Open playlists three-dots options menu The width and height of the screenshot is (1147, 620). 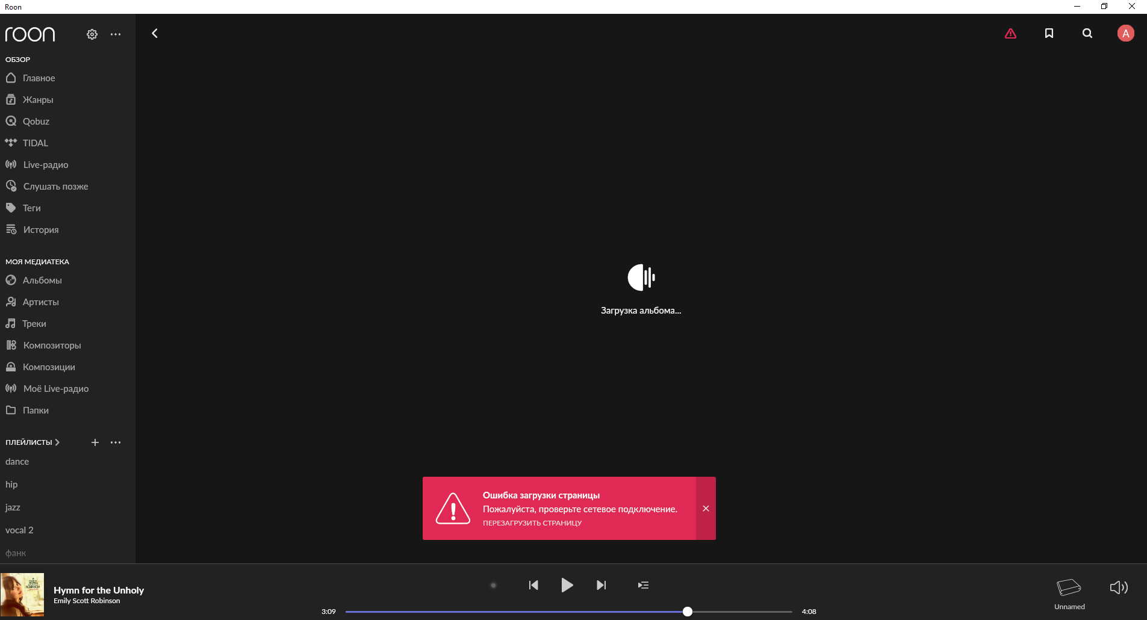116,442
